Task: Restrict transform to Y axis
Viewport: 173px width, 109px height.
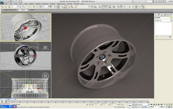Action: [x=133, y=7]
